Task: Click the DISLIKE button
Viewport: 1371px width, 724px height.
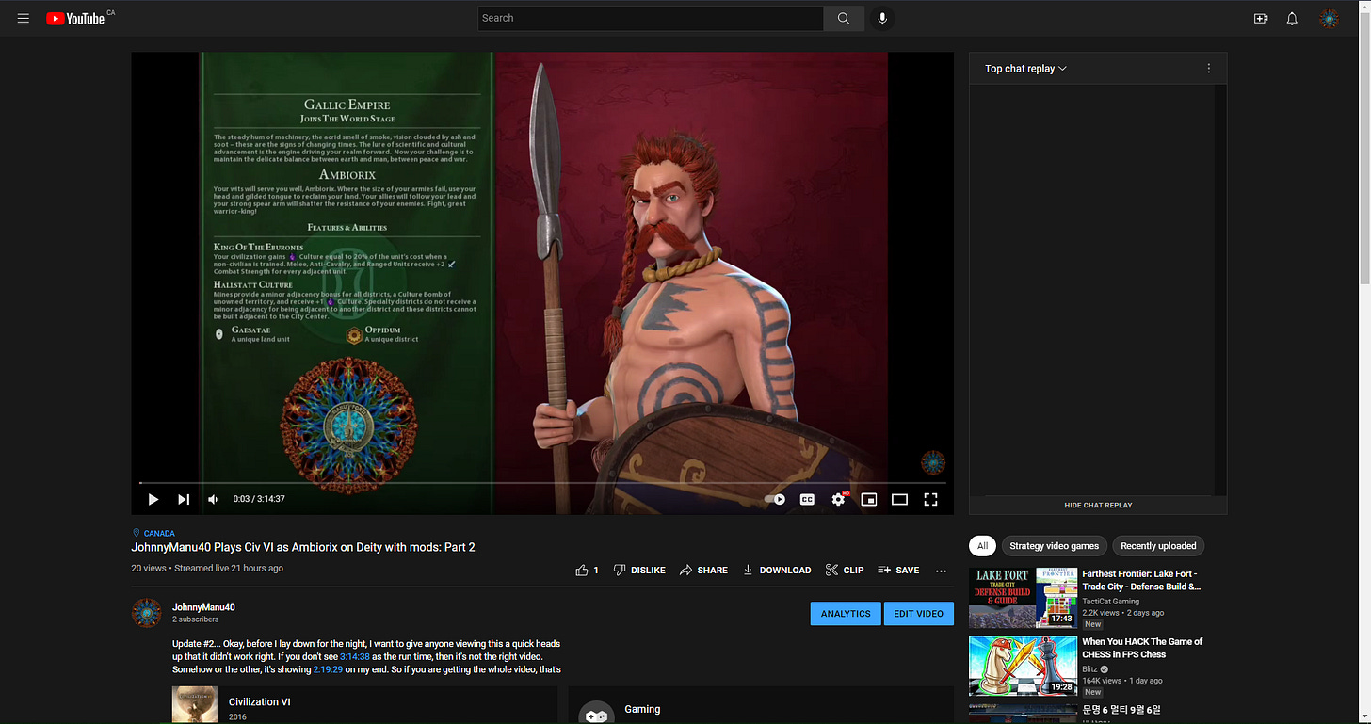Action: 638,570
